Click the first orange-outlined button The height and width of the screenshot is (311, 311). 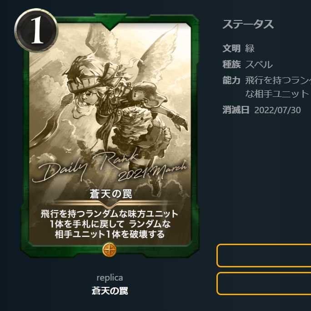264,256
